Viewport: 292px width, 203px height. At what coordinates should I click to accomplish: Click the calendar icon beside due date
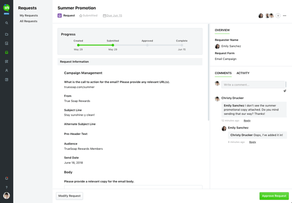click(x=104, y=15)
